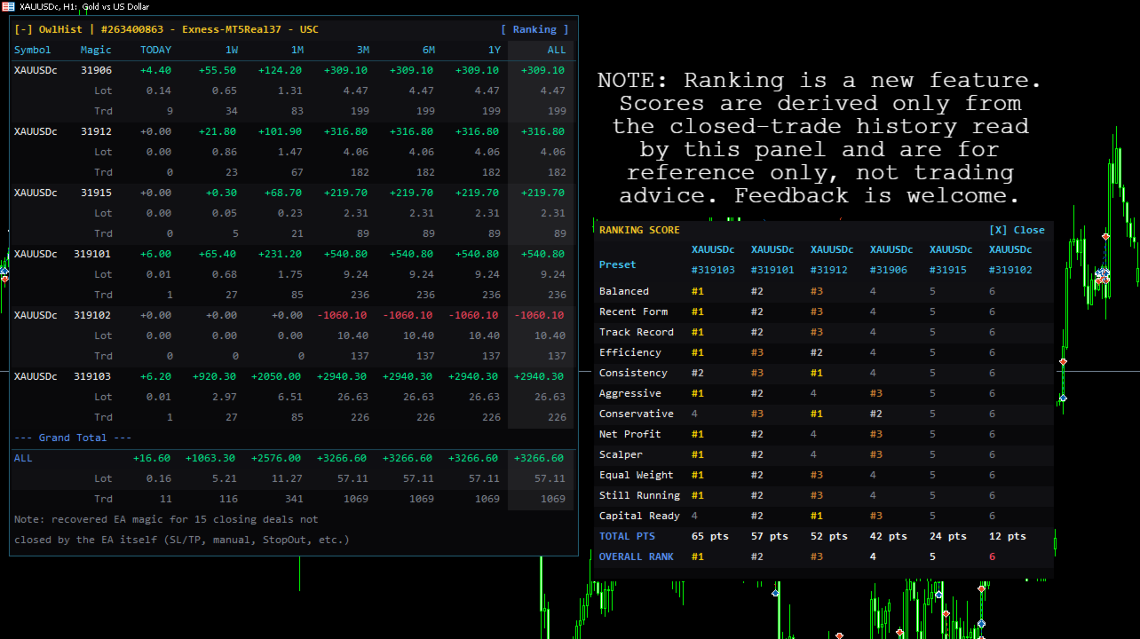Click the -1060.10 value in ALL column
This screenshot has height=639, width=1140.
pyautogui.click(x=540, y=315)
